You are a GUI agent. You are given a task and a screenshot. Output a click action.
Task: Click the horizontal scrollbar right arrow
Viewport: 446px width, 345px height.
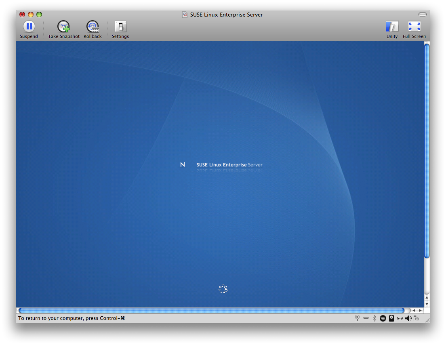(421, 310)
